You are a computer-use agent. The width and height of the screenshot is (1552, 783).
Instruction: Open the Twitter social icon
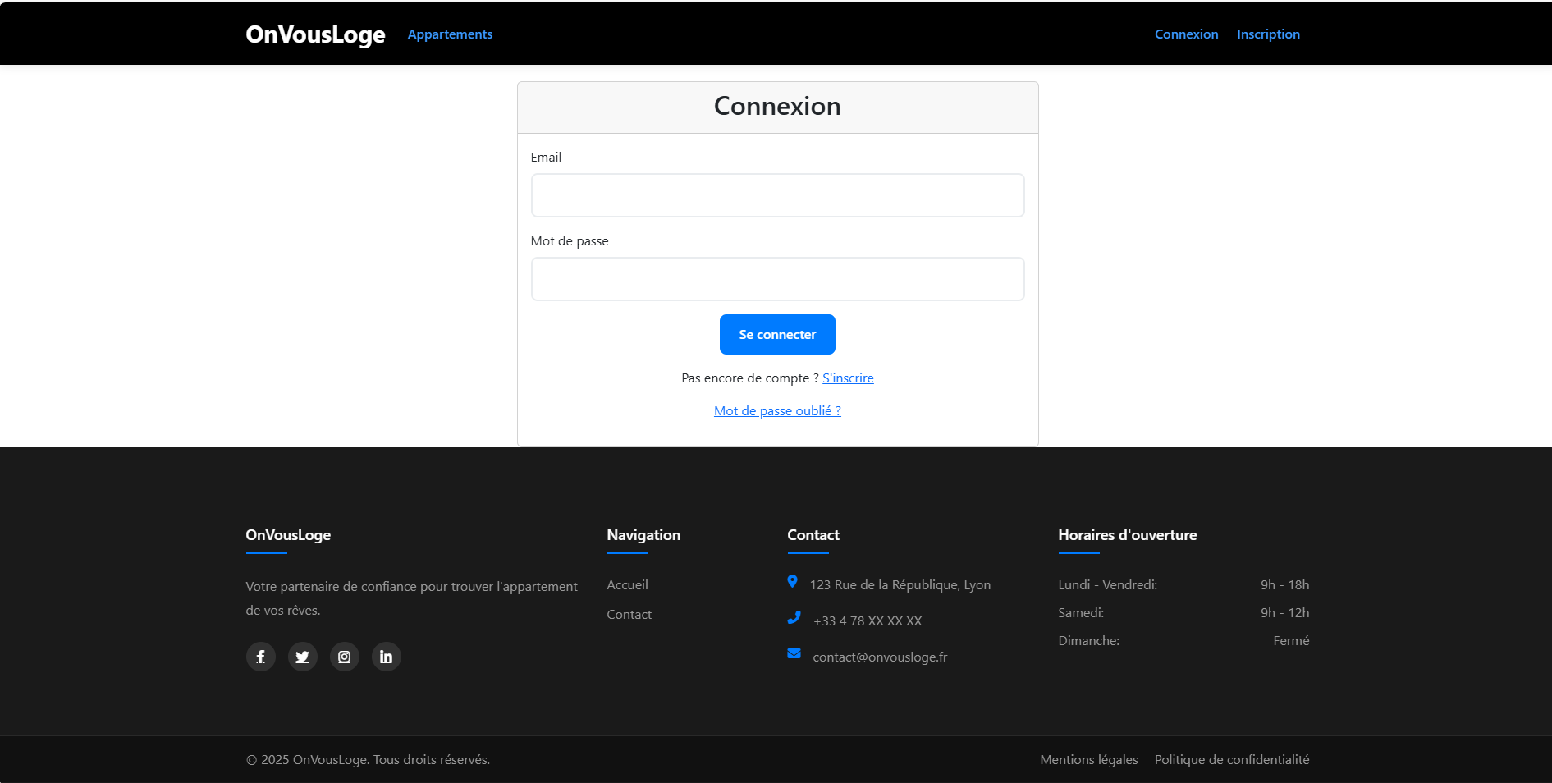click(302, 657)
